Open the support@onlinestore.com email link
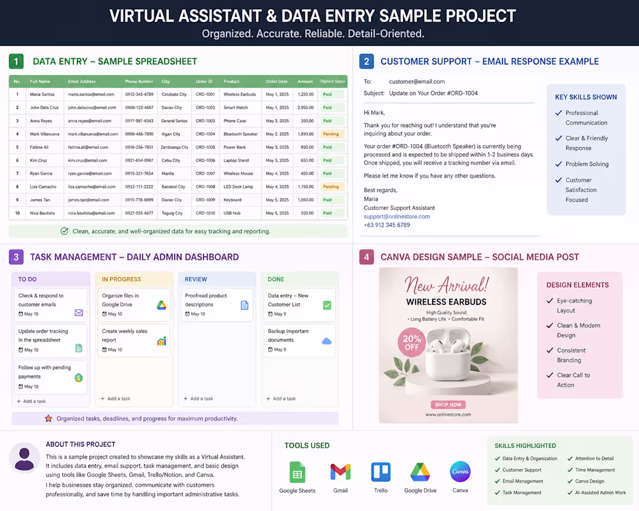Viewport: 639px width, 511px height. pos(397,217)
